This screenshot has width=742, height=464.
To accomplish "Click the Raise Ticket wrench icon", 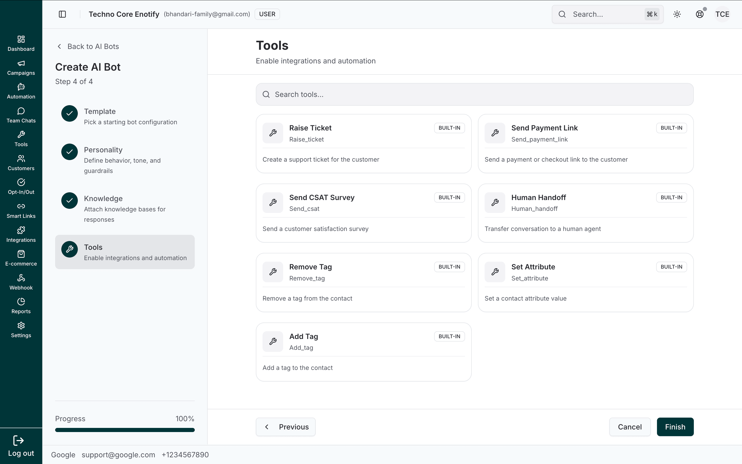I will pyautogui.click(x=273, y=133).
